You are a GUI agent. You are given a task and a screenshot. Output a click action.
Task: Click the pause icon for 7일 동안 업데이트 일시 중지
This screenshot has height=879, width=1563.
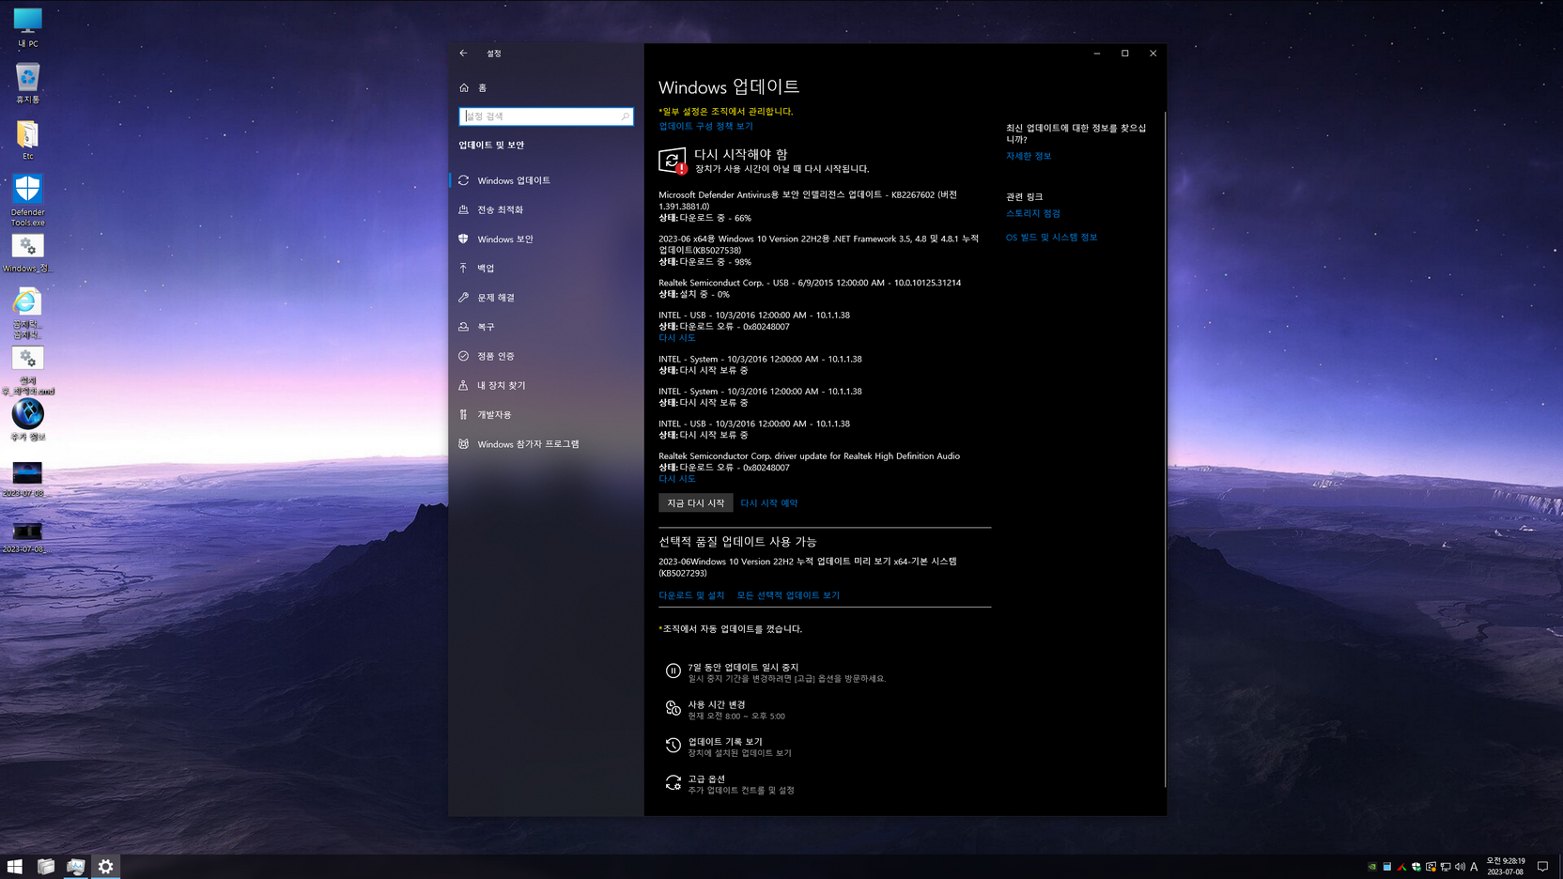(x=673, y=671)
